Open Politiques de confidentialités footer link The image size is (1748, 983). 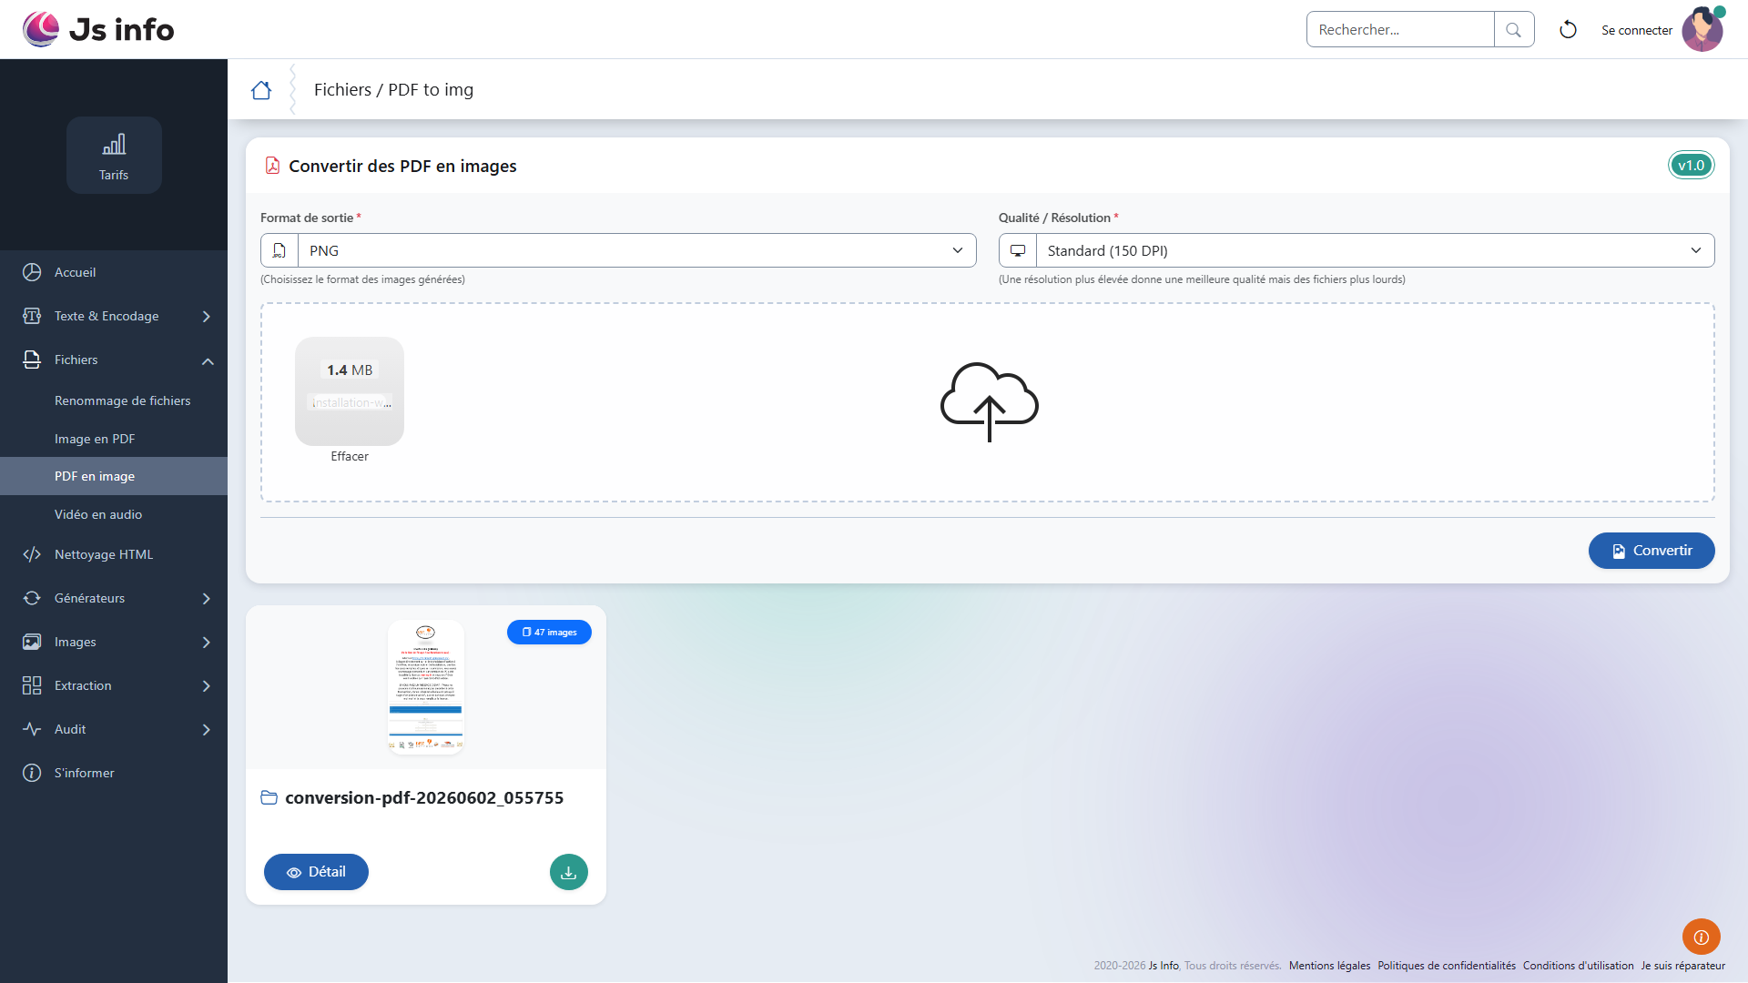coord(1447,966)
